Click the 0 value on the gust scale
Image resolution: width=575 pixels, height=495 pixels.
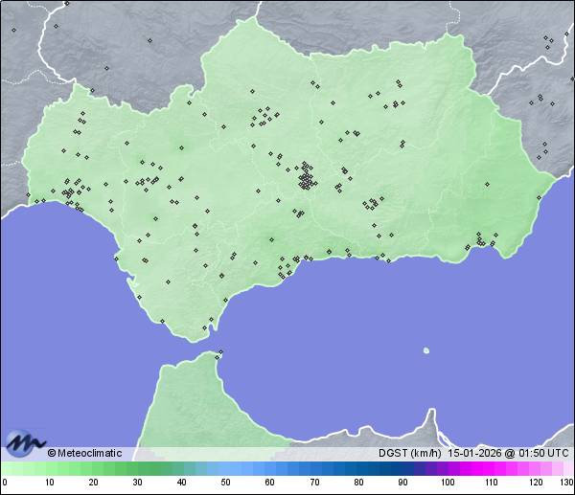4,483
